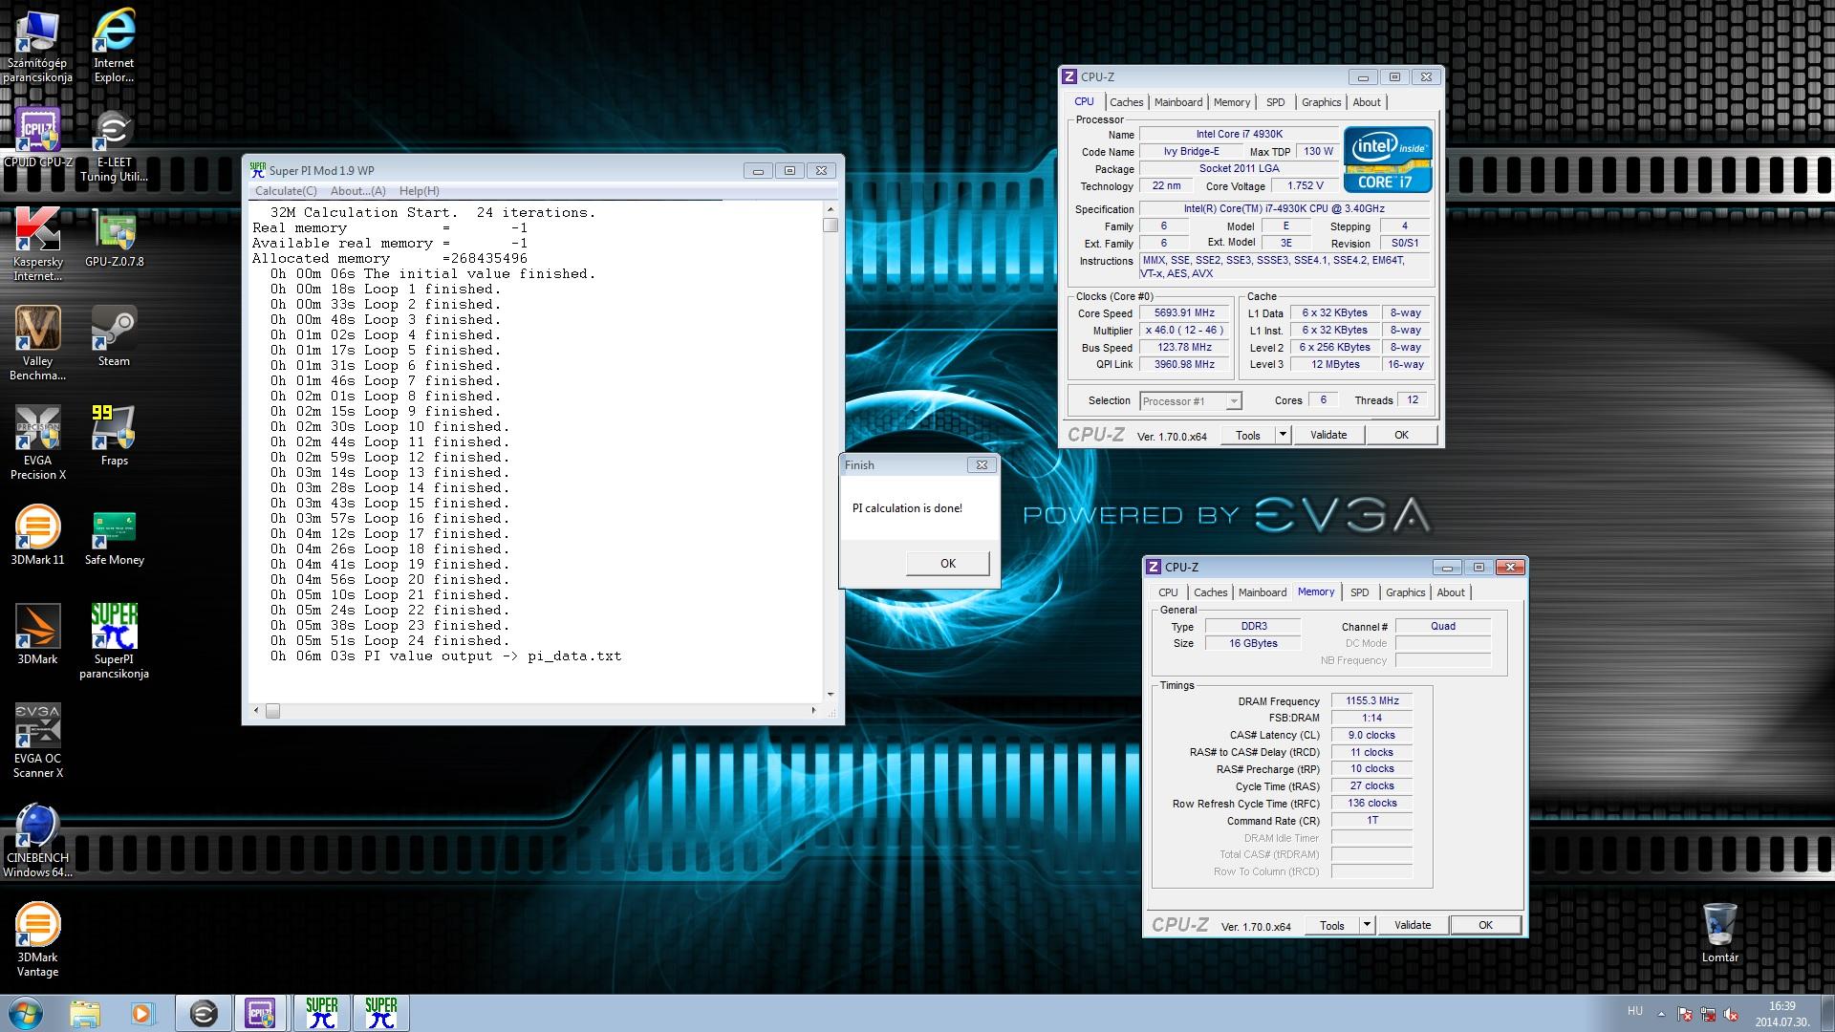Open 3DMark 11 desktop icon
This screenshot has width=1835, height=1032.
click(x=37, y=535)
